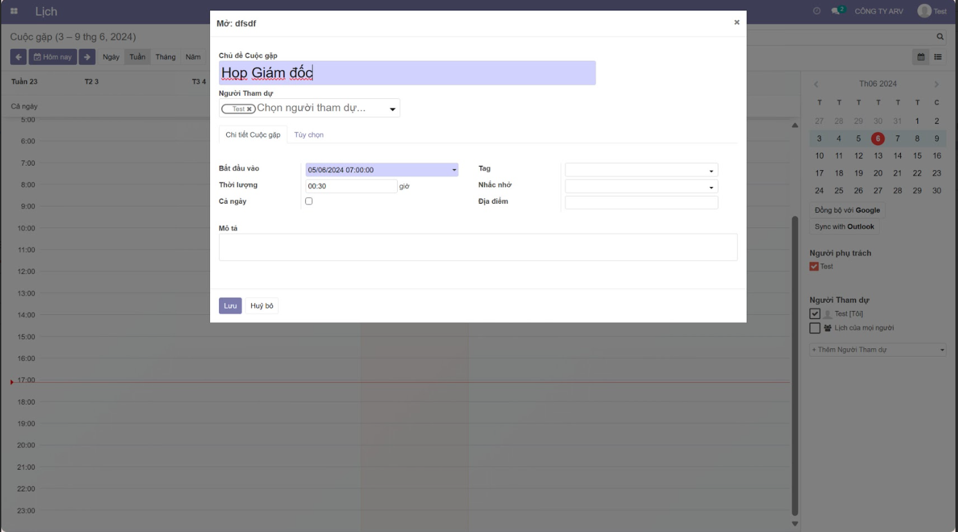Open the messages chat icon

pos(835,11)
